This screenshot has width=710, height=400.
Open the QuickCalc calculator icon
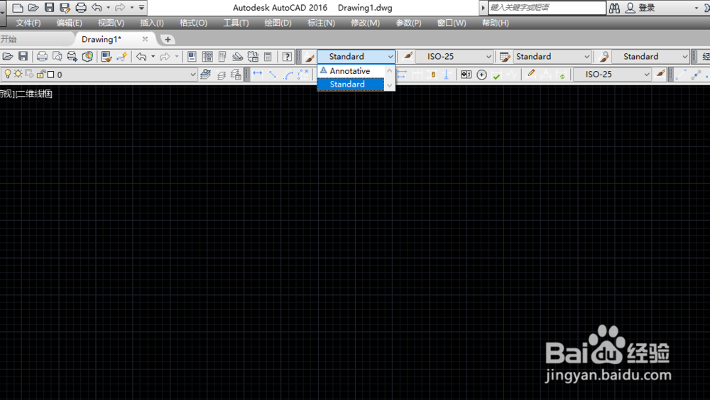268,57
